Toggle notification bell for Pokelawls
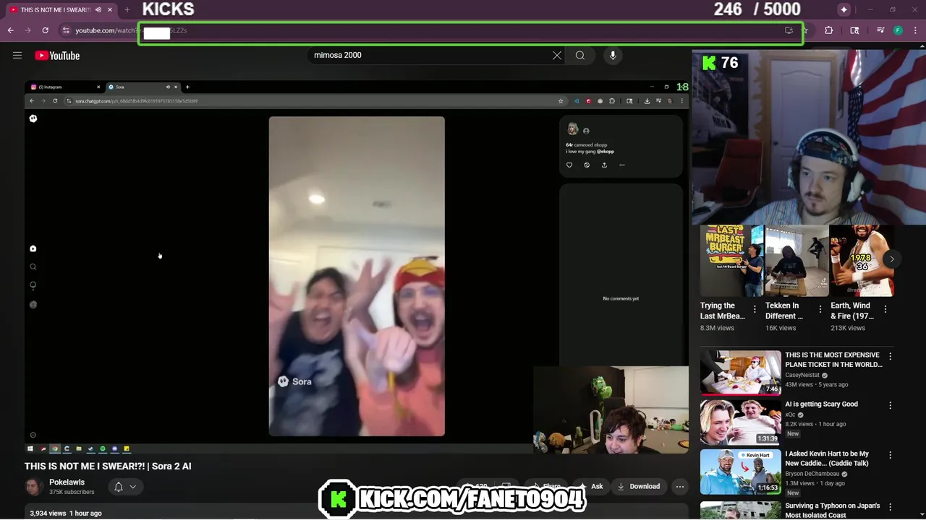 pyautogui.click(x=119, y=487)
